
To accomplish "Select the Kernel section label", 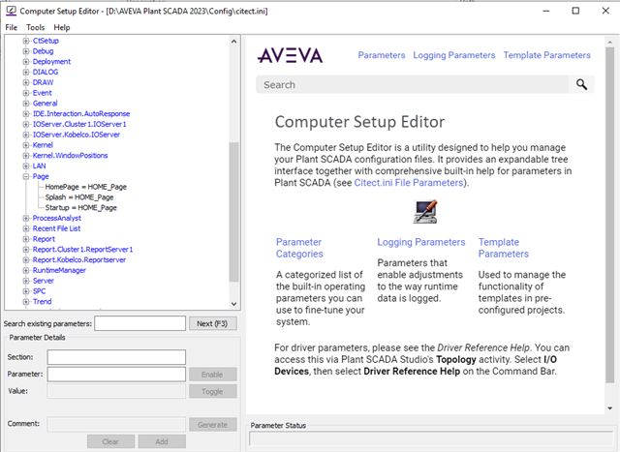I will click(43, 145).
